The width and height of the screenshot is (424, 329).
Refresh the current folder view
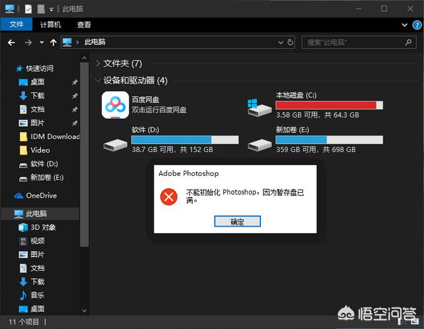click(x=290, y=42)
